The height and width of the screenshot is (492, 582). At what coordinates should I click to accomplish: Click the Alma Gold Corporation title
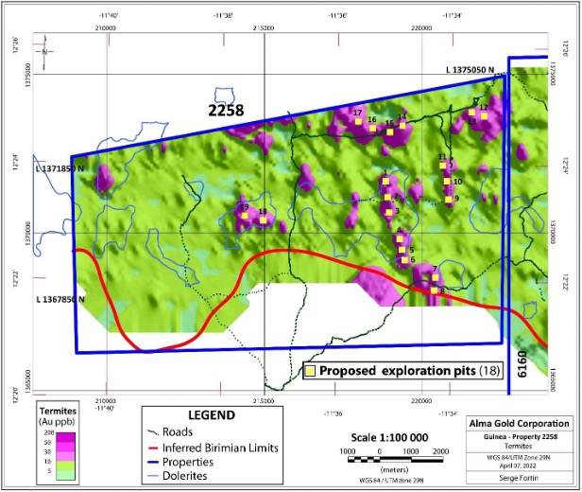517,423
